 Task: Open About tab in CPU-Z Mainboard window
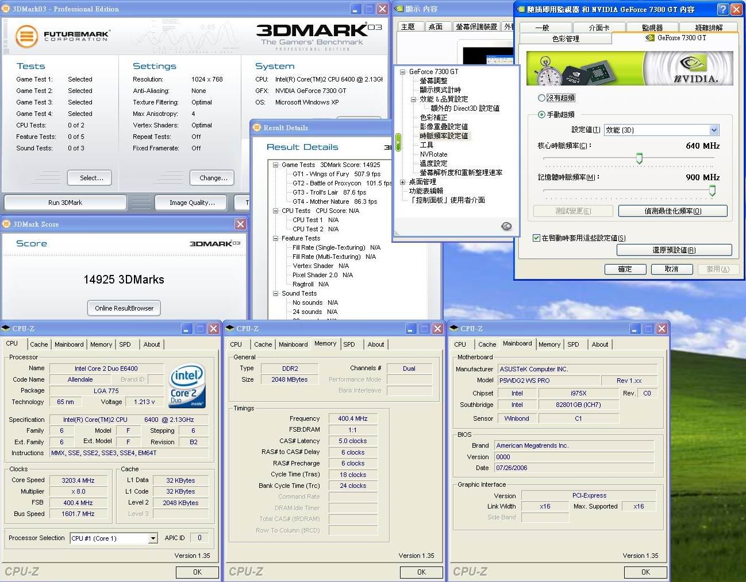point(599,344)
